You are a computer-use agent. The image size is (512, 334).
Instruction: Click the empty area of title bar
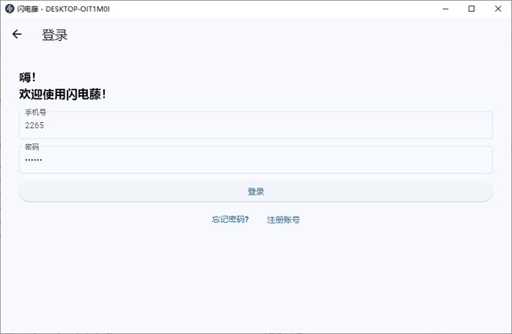pos(276,9)
